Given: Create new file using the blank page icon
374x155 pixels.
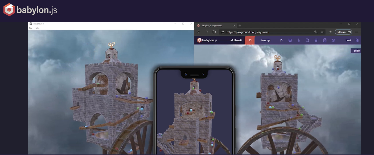Looking at the screenshot, I should point(307,40).
